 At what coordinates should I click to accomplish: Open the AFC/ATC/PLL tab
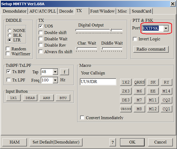coord(43,11)
